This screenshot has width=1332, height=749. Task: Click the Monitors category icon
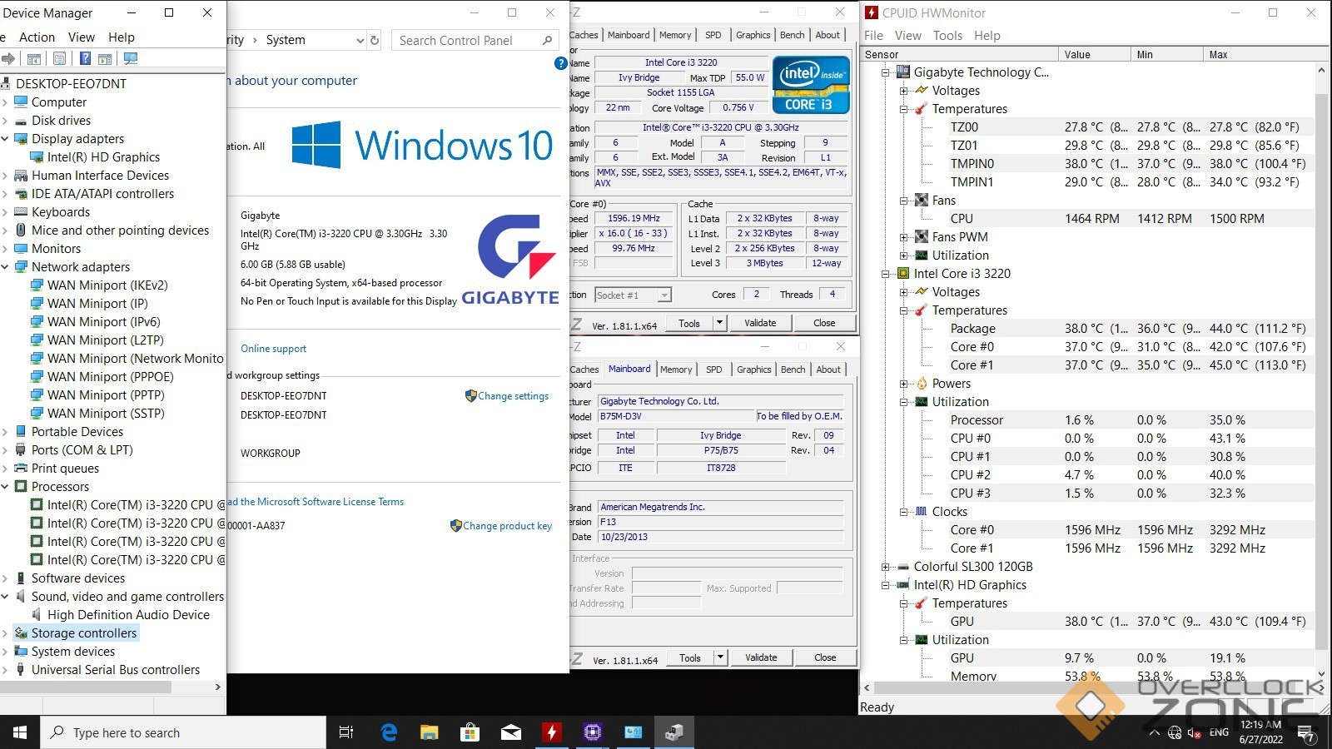click(22, 249)
